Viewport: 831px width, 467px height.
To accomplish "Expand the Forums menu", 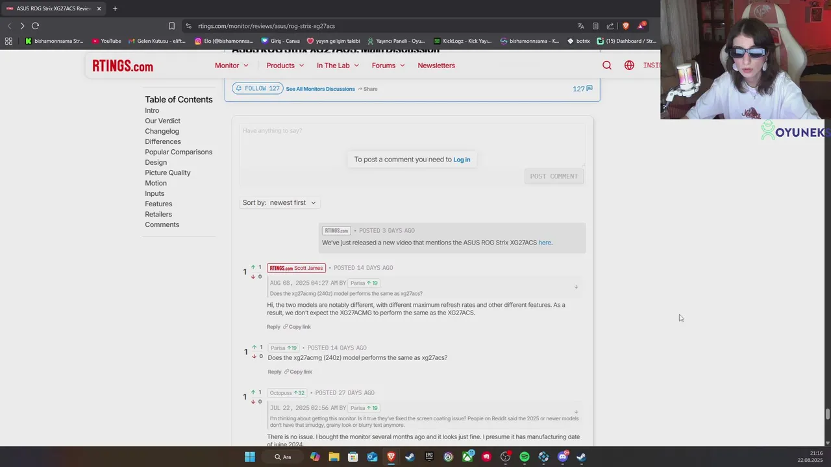I will point(388,66).
